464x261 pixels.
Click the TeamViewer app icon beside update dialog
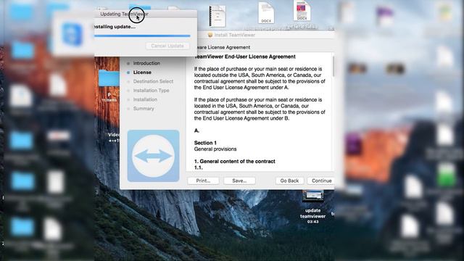pyautogui.click(x=72, y=35)
